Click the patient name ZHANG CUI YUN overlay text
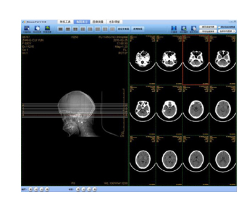251x208 pixels. pos(33,40)
